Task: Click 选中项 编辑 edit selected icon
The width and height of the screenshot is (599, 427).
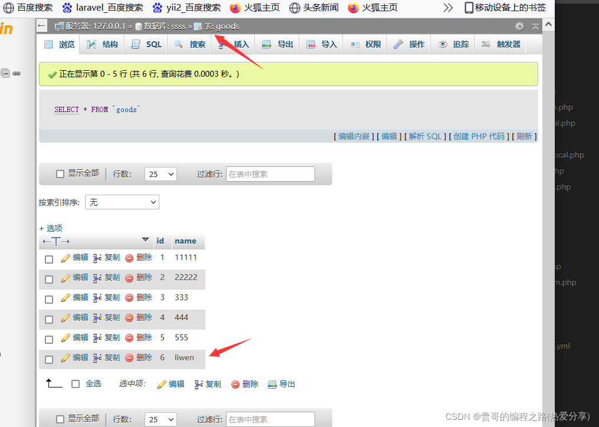Action: pyautogui.click(x=162, y=385)
